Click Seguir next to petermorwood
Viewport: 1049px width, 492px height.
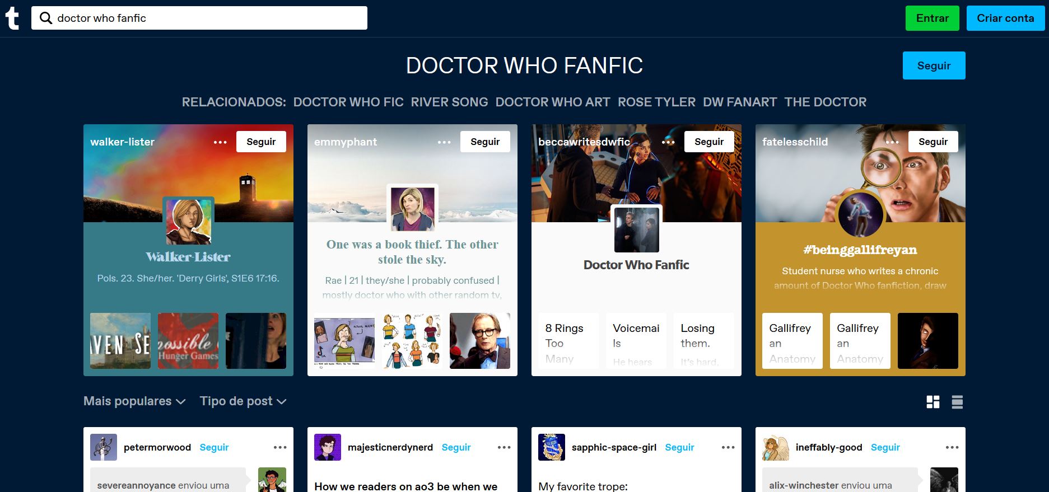pyautogui.click(x=214, y=447)
